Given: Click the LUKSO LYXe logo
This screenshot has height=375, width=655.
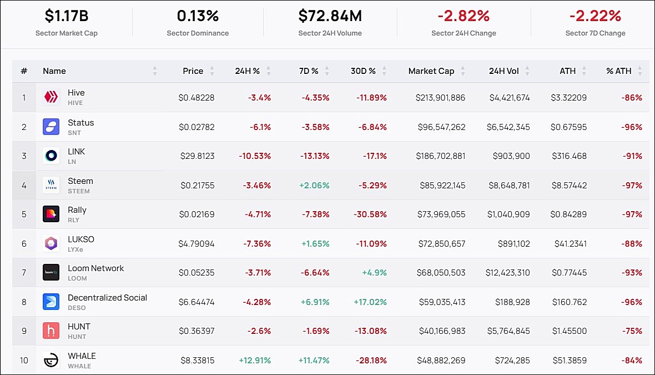Looking at the screenshot, I should click(51, 243).
